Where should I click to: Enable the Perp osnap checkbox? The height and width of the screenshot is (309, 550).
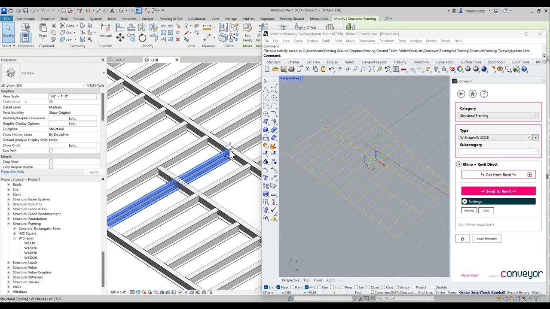pos(342,287)
